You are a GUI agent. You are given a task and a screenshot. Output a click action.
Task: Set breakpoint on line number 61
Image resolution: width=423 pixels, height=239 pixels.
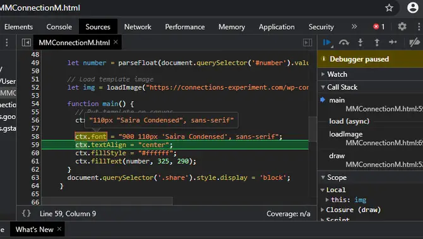tap(35, 161)
